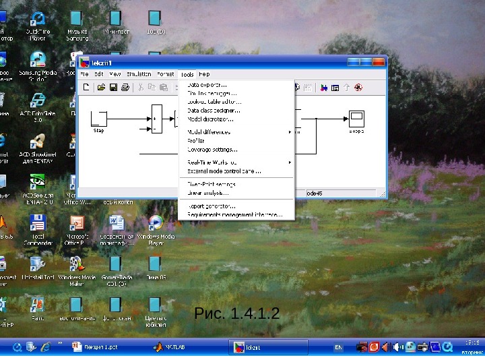Open QuickTime Player desktop icon
Screen dimensions: 485x364
38,26
